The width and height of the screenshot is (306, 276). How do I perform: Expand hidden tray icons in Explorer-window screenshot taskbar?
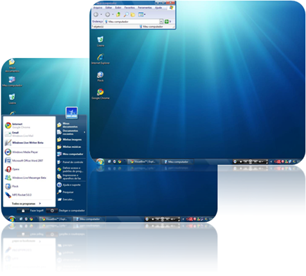[271, 161]
